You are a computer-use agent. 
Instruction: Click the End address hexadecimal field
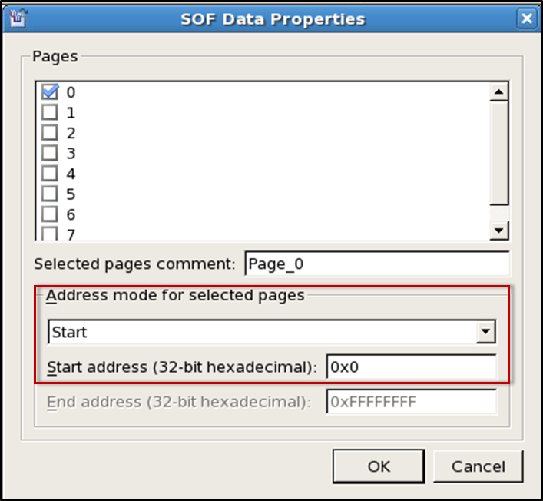pyautogui.click(x=411, y=402)
